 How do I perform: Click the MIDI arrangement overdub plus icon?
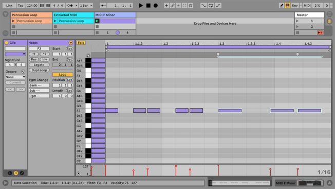click(x=166, y=6)
